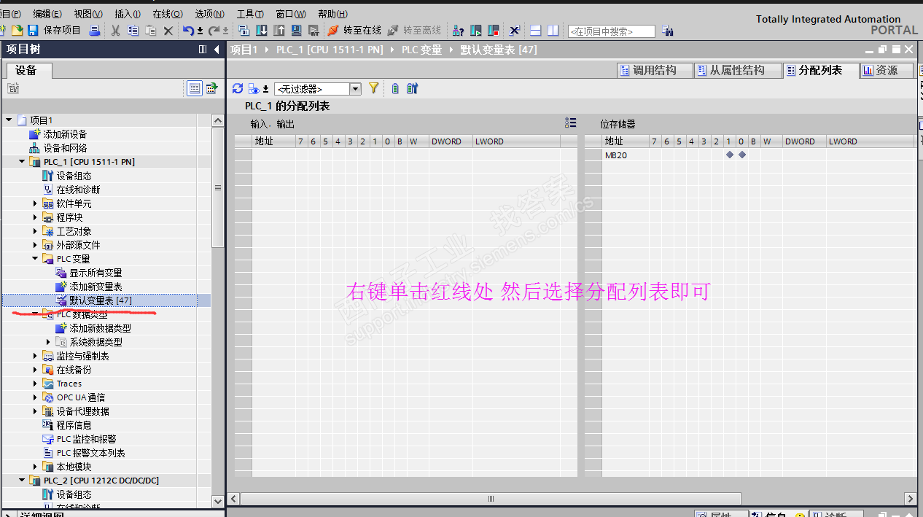The height and width of the screenshot is (517, 923).
Task: Click the yellow filter funnel icon
Action: [x=374, y=88]
